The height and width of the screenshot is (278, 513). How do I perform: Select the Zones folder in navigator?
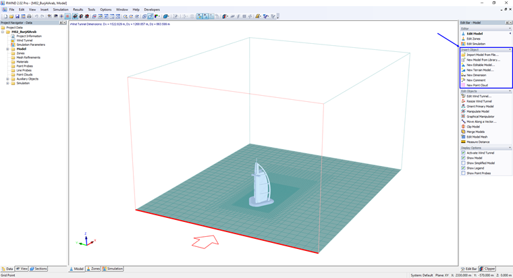point(20,53)
